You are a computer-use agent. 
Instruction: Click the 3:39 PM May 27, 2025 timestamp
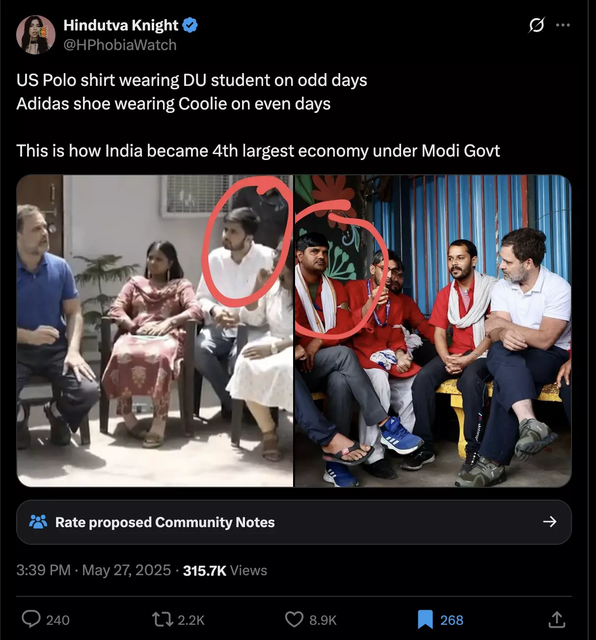pyautogui.click(x=93, y=570)
